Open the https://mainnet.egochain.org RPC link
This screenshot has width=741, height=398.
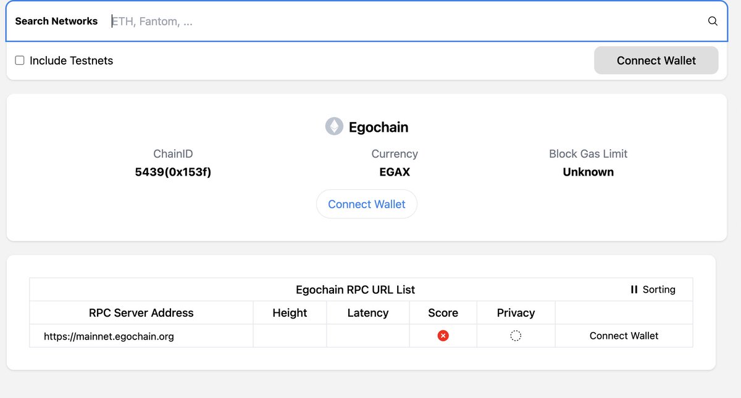point(109,336)
